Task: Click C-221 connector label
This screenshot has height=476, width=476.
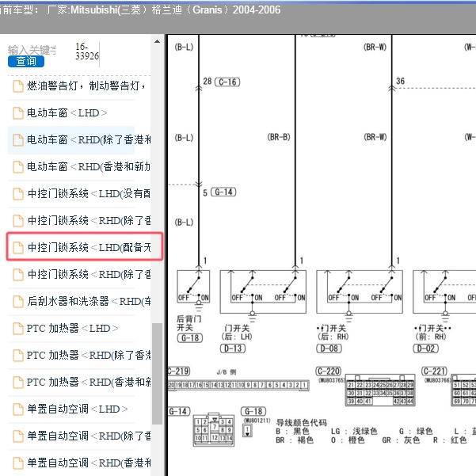Action: (x=434, y=371)
